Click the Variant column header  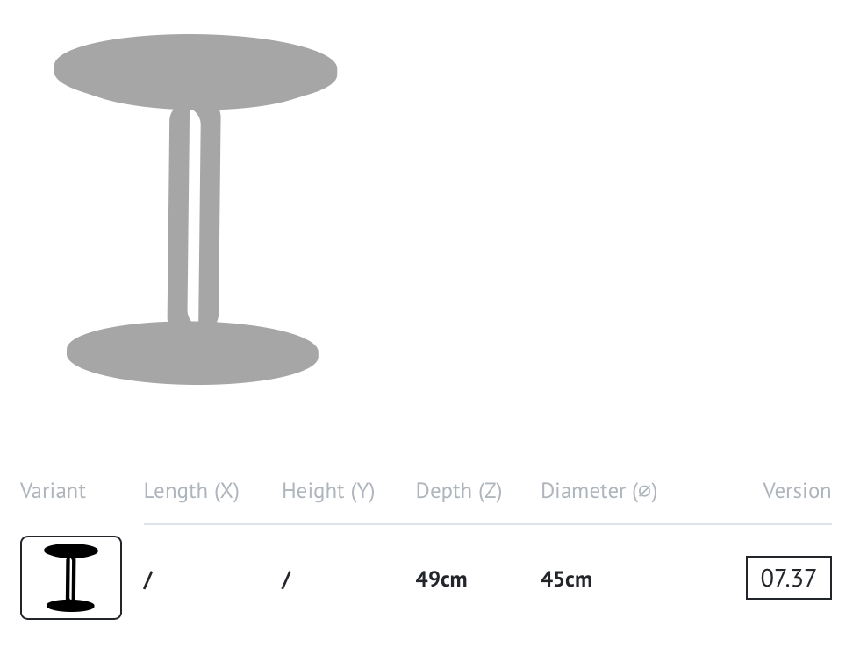click(53, 491)
